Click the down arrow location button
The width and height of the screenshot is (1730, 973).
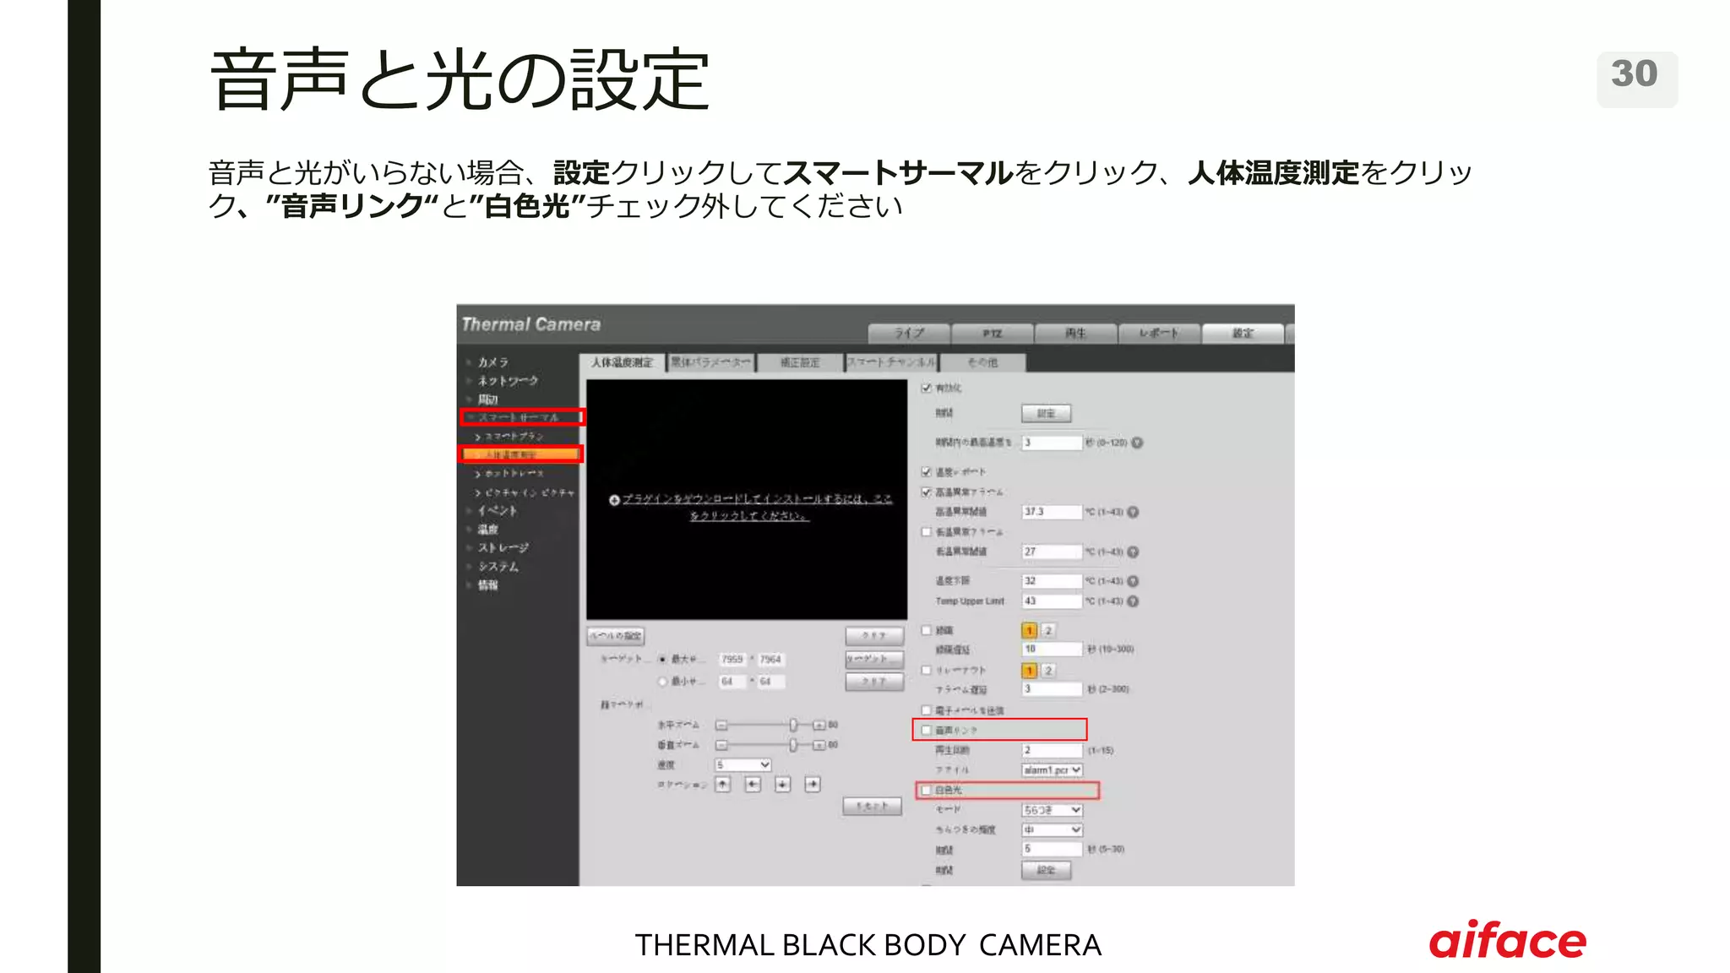point(782,785)
